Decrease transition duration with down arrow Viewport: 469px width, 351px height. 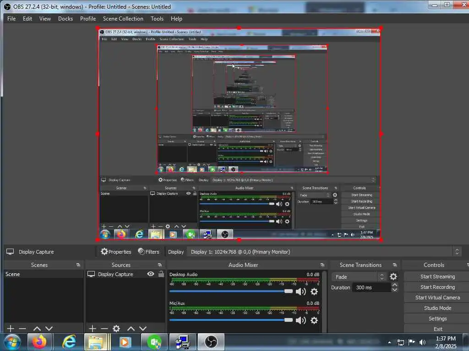(395, 290)
